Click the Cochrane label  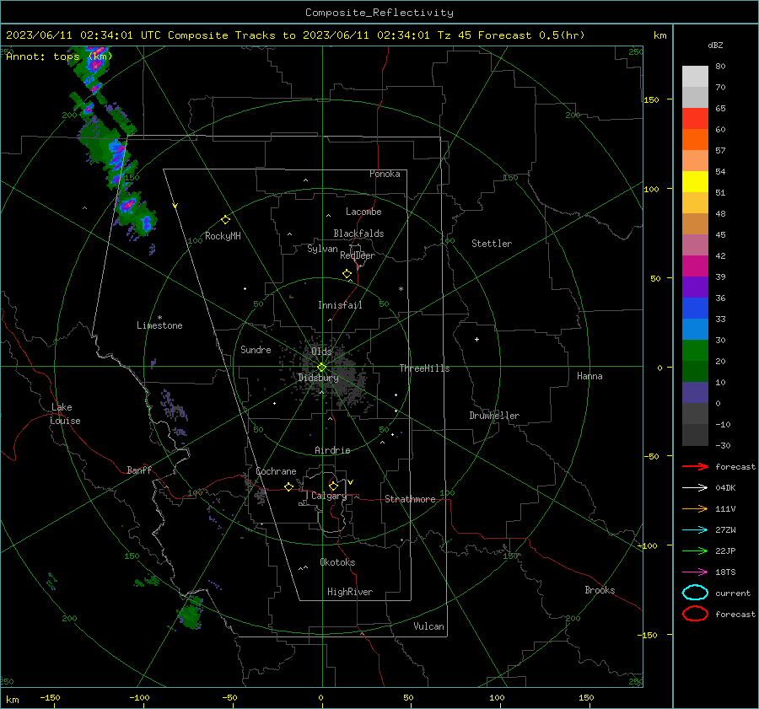276,471
